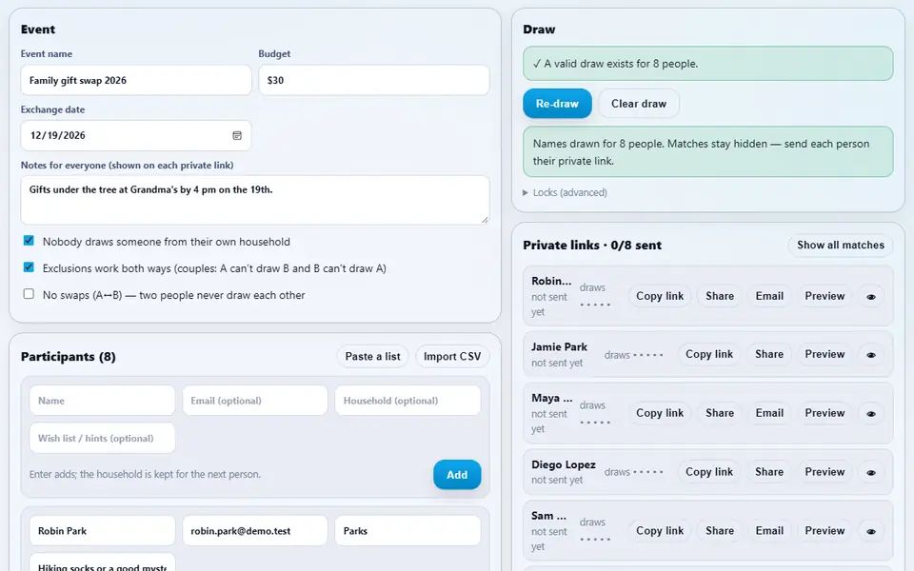Screen dimensions: 914x571
Task: Email Maya's private link
Action: point(769,413)
